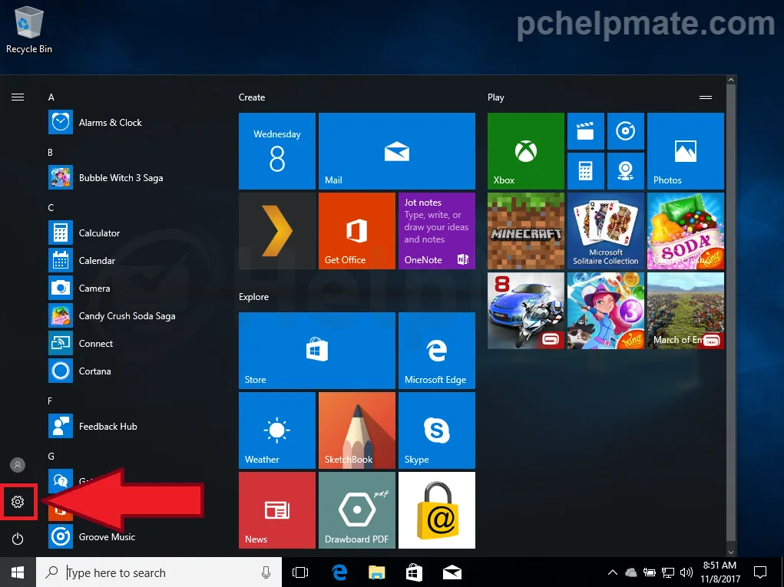The width and height of the screenshot is (784, 587).
Task: Open Store from the taskbar
Action: pyautogui.click(x=414, y=572)
